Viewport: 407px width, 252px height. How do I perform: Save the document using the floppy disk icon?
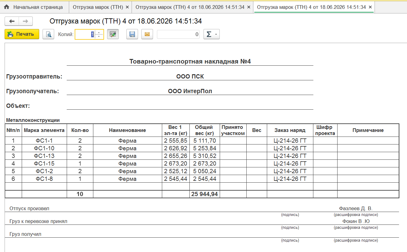[132, 34]
